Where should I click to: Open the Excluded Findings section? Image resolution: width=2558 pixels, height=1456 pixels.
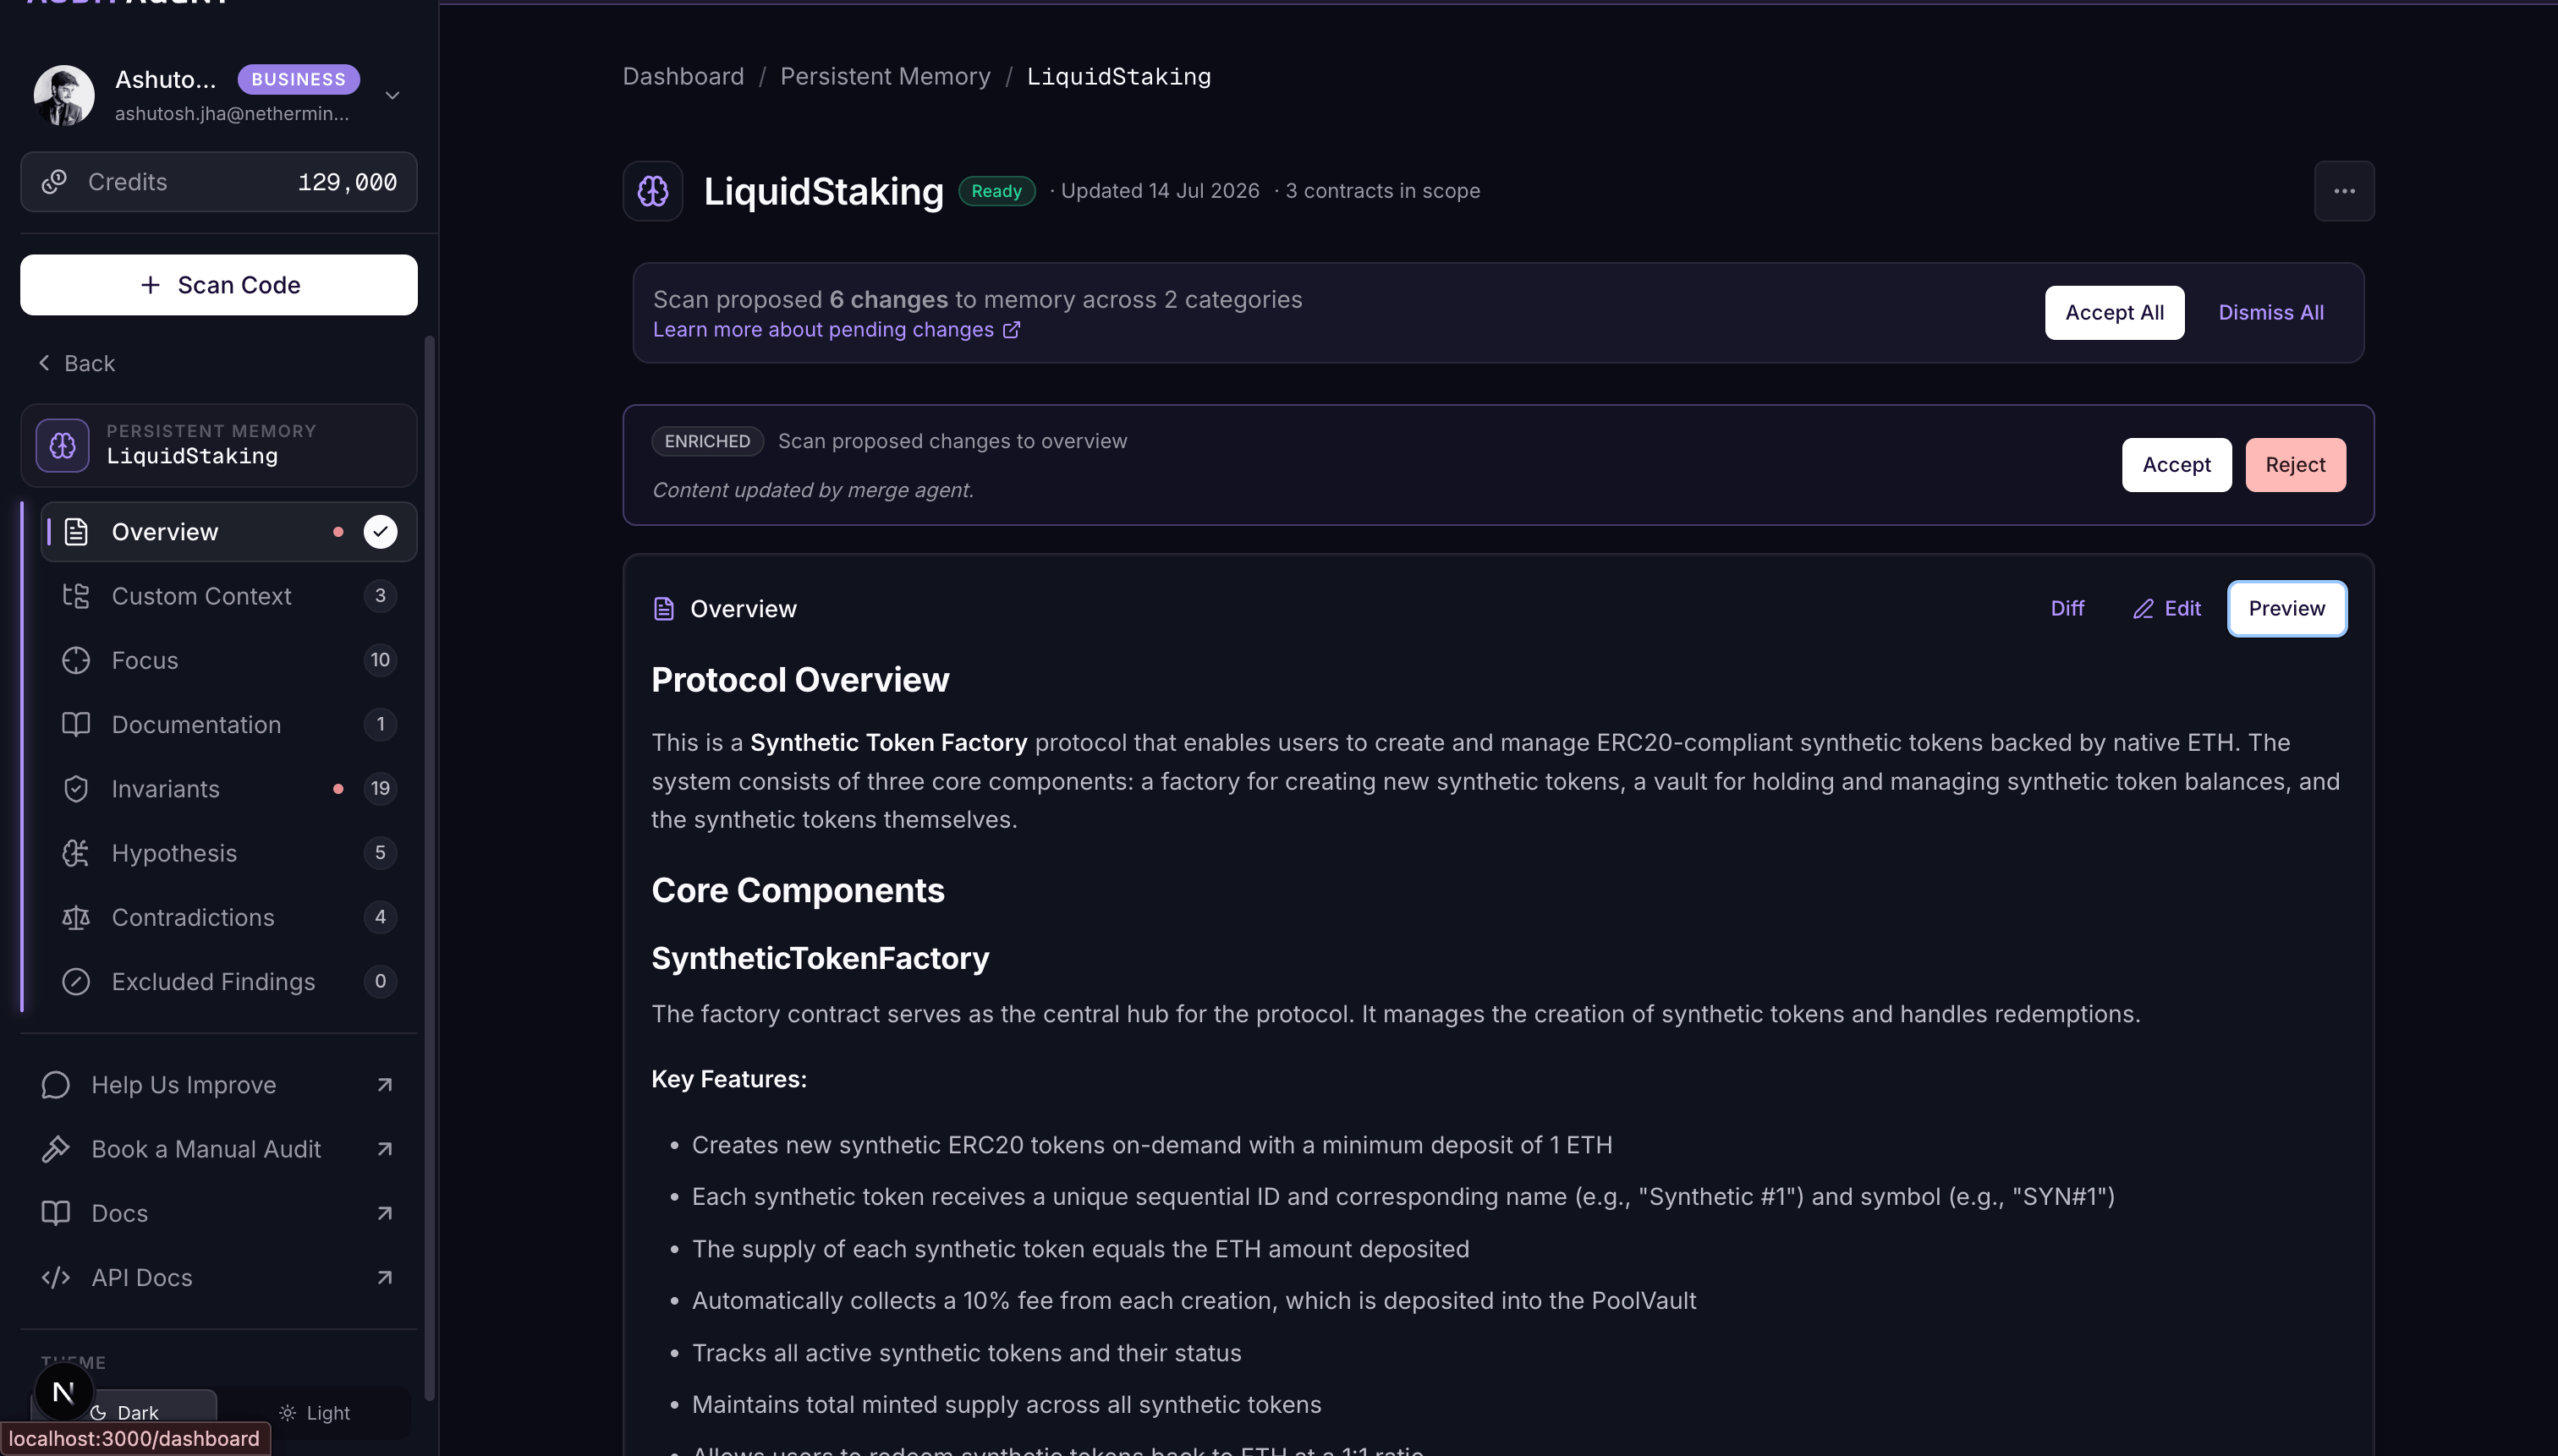(x=228, y=981)
